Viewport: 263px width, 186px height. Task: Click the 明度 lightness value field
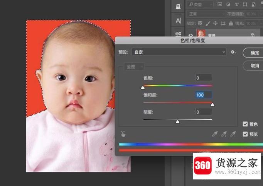click(204, 112)
